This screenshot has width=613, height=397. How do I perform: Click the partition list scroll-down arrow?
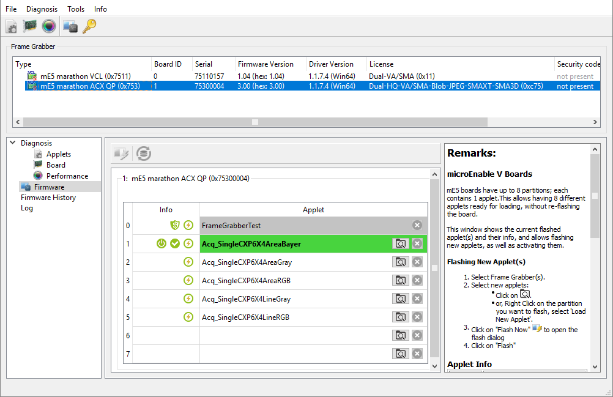click(x=434, y=366)
